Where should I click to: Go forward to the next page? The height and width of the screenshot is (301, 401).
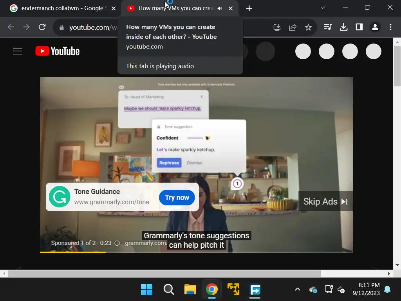26,27
